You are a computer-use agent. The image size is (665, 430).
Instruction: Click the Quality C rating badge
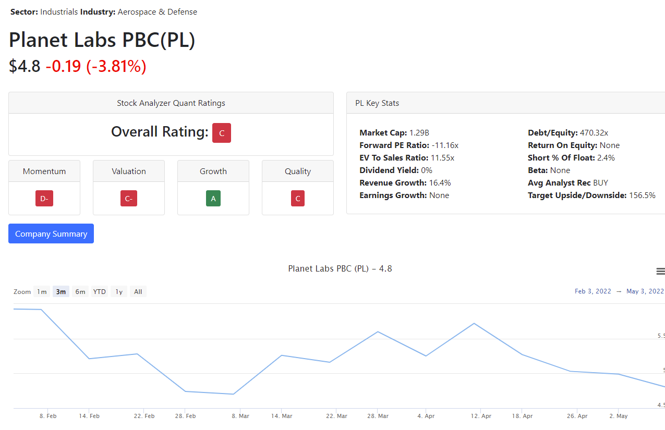pos(298,199)
